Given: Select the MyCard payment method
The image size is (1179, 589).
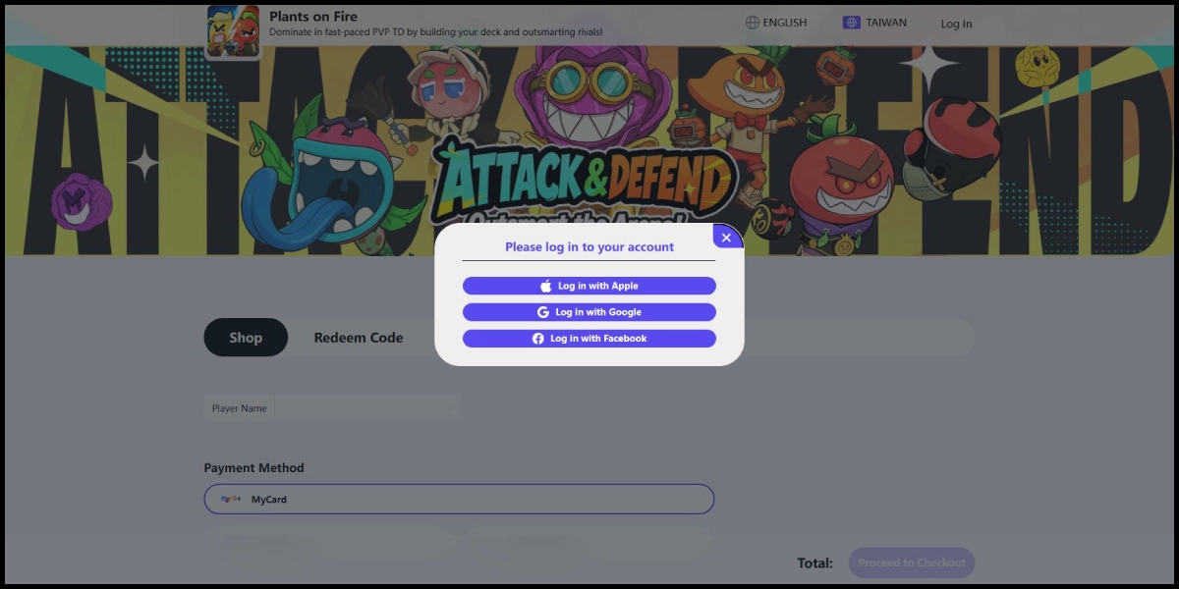Looking at the screenshot, I should tap(459, 500).
